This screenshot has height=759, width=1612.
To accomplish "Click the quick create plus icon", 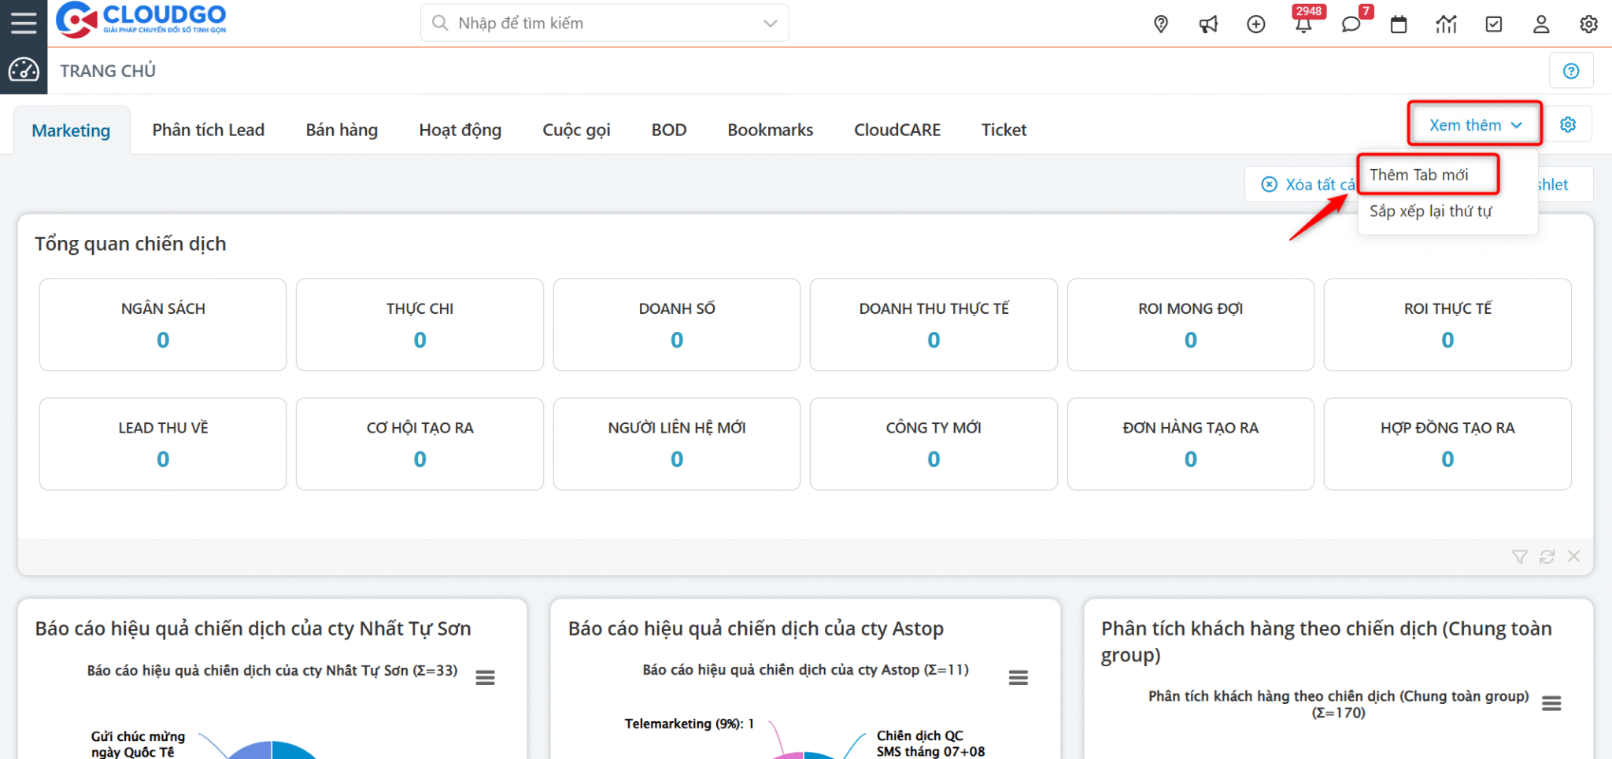I will (1256, 24).
